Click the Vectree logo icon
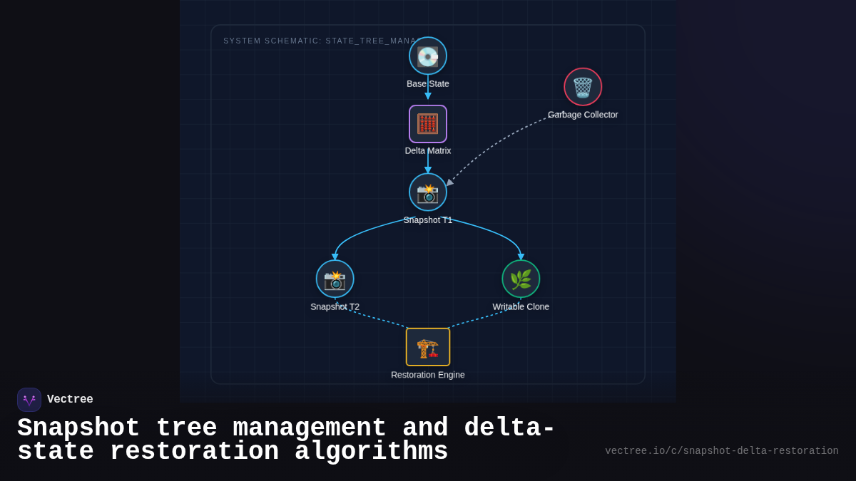The height and width of the screenshot is (481, 856). [x=29, y=399]
